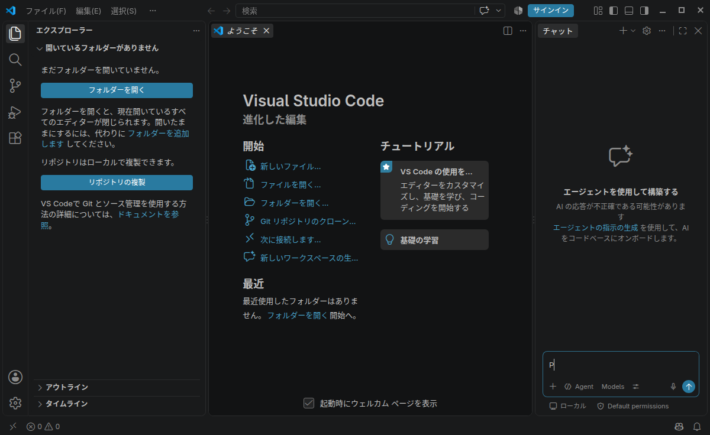
Task: Open the Search view icon
Action: 15,60
